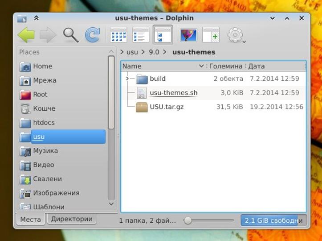The height and width of the screenshot is (241, 322).
Task: Open Кошче trash place
Action: click(61, 108)
